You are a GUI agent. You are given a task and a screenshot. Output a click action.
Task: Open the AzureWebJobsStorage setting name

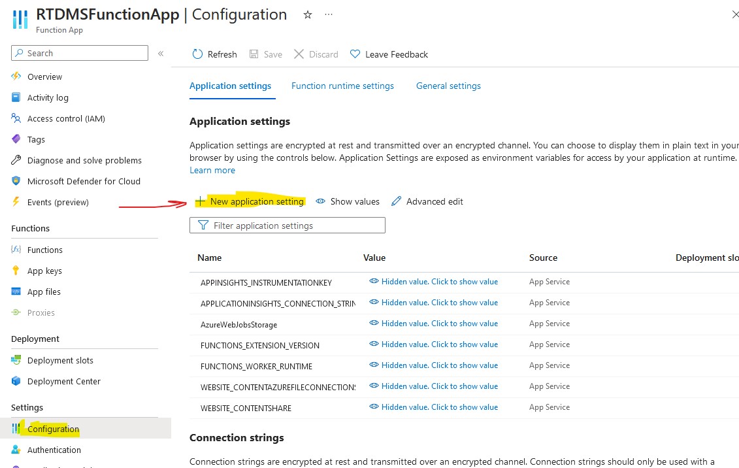pos(238,324)
